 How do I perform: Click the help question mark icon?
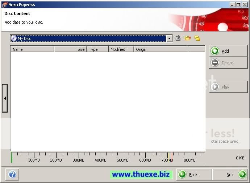pyautogui.click(x=12, y=175)
